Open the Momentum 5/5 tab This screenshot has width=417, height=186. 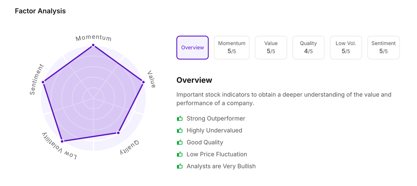[232, 48]
